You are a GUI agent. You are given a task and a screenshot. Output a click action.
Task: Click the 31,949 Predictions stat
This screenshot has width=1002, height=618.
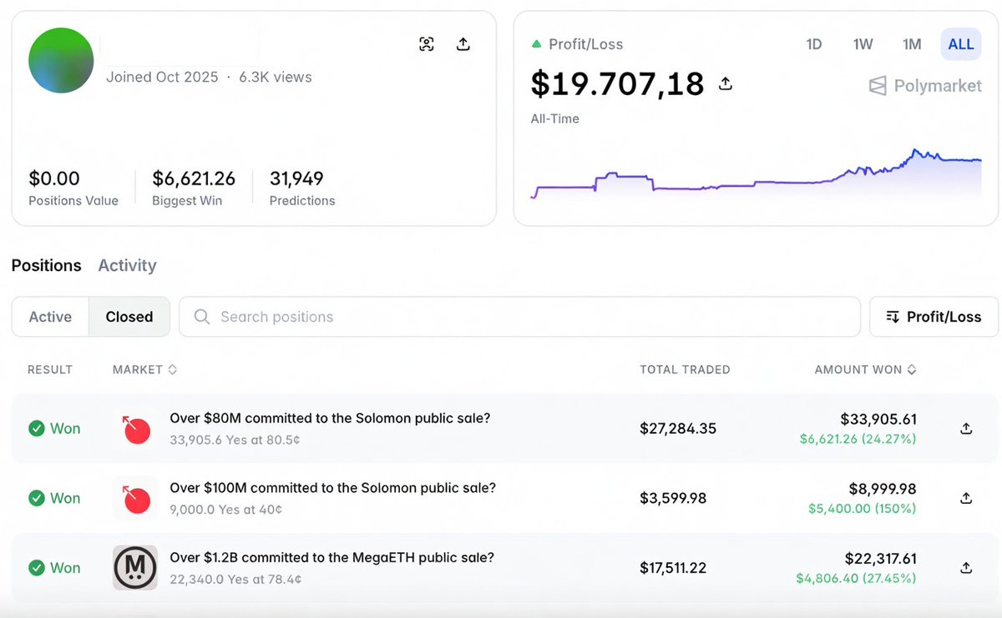(302, 188)
